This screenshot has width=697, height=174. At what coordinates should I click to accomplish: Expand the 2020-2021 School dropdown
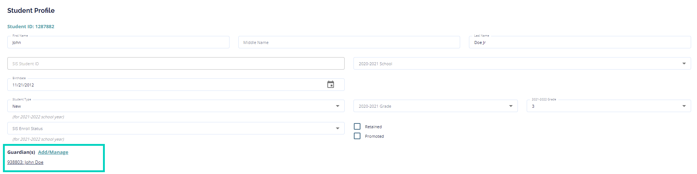(x=684, y=64)
